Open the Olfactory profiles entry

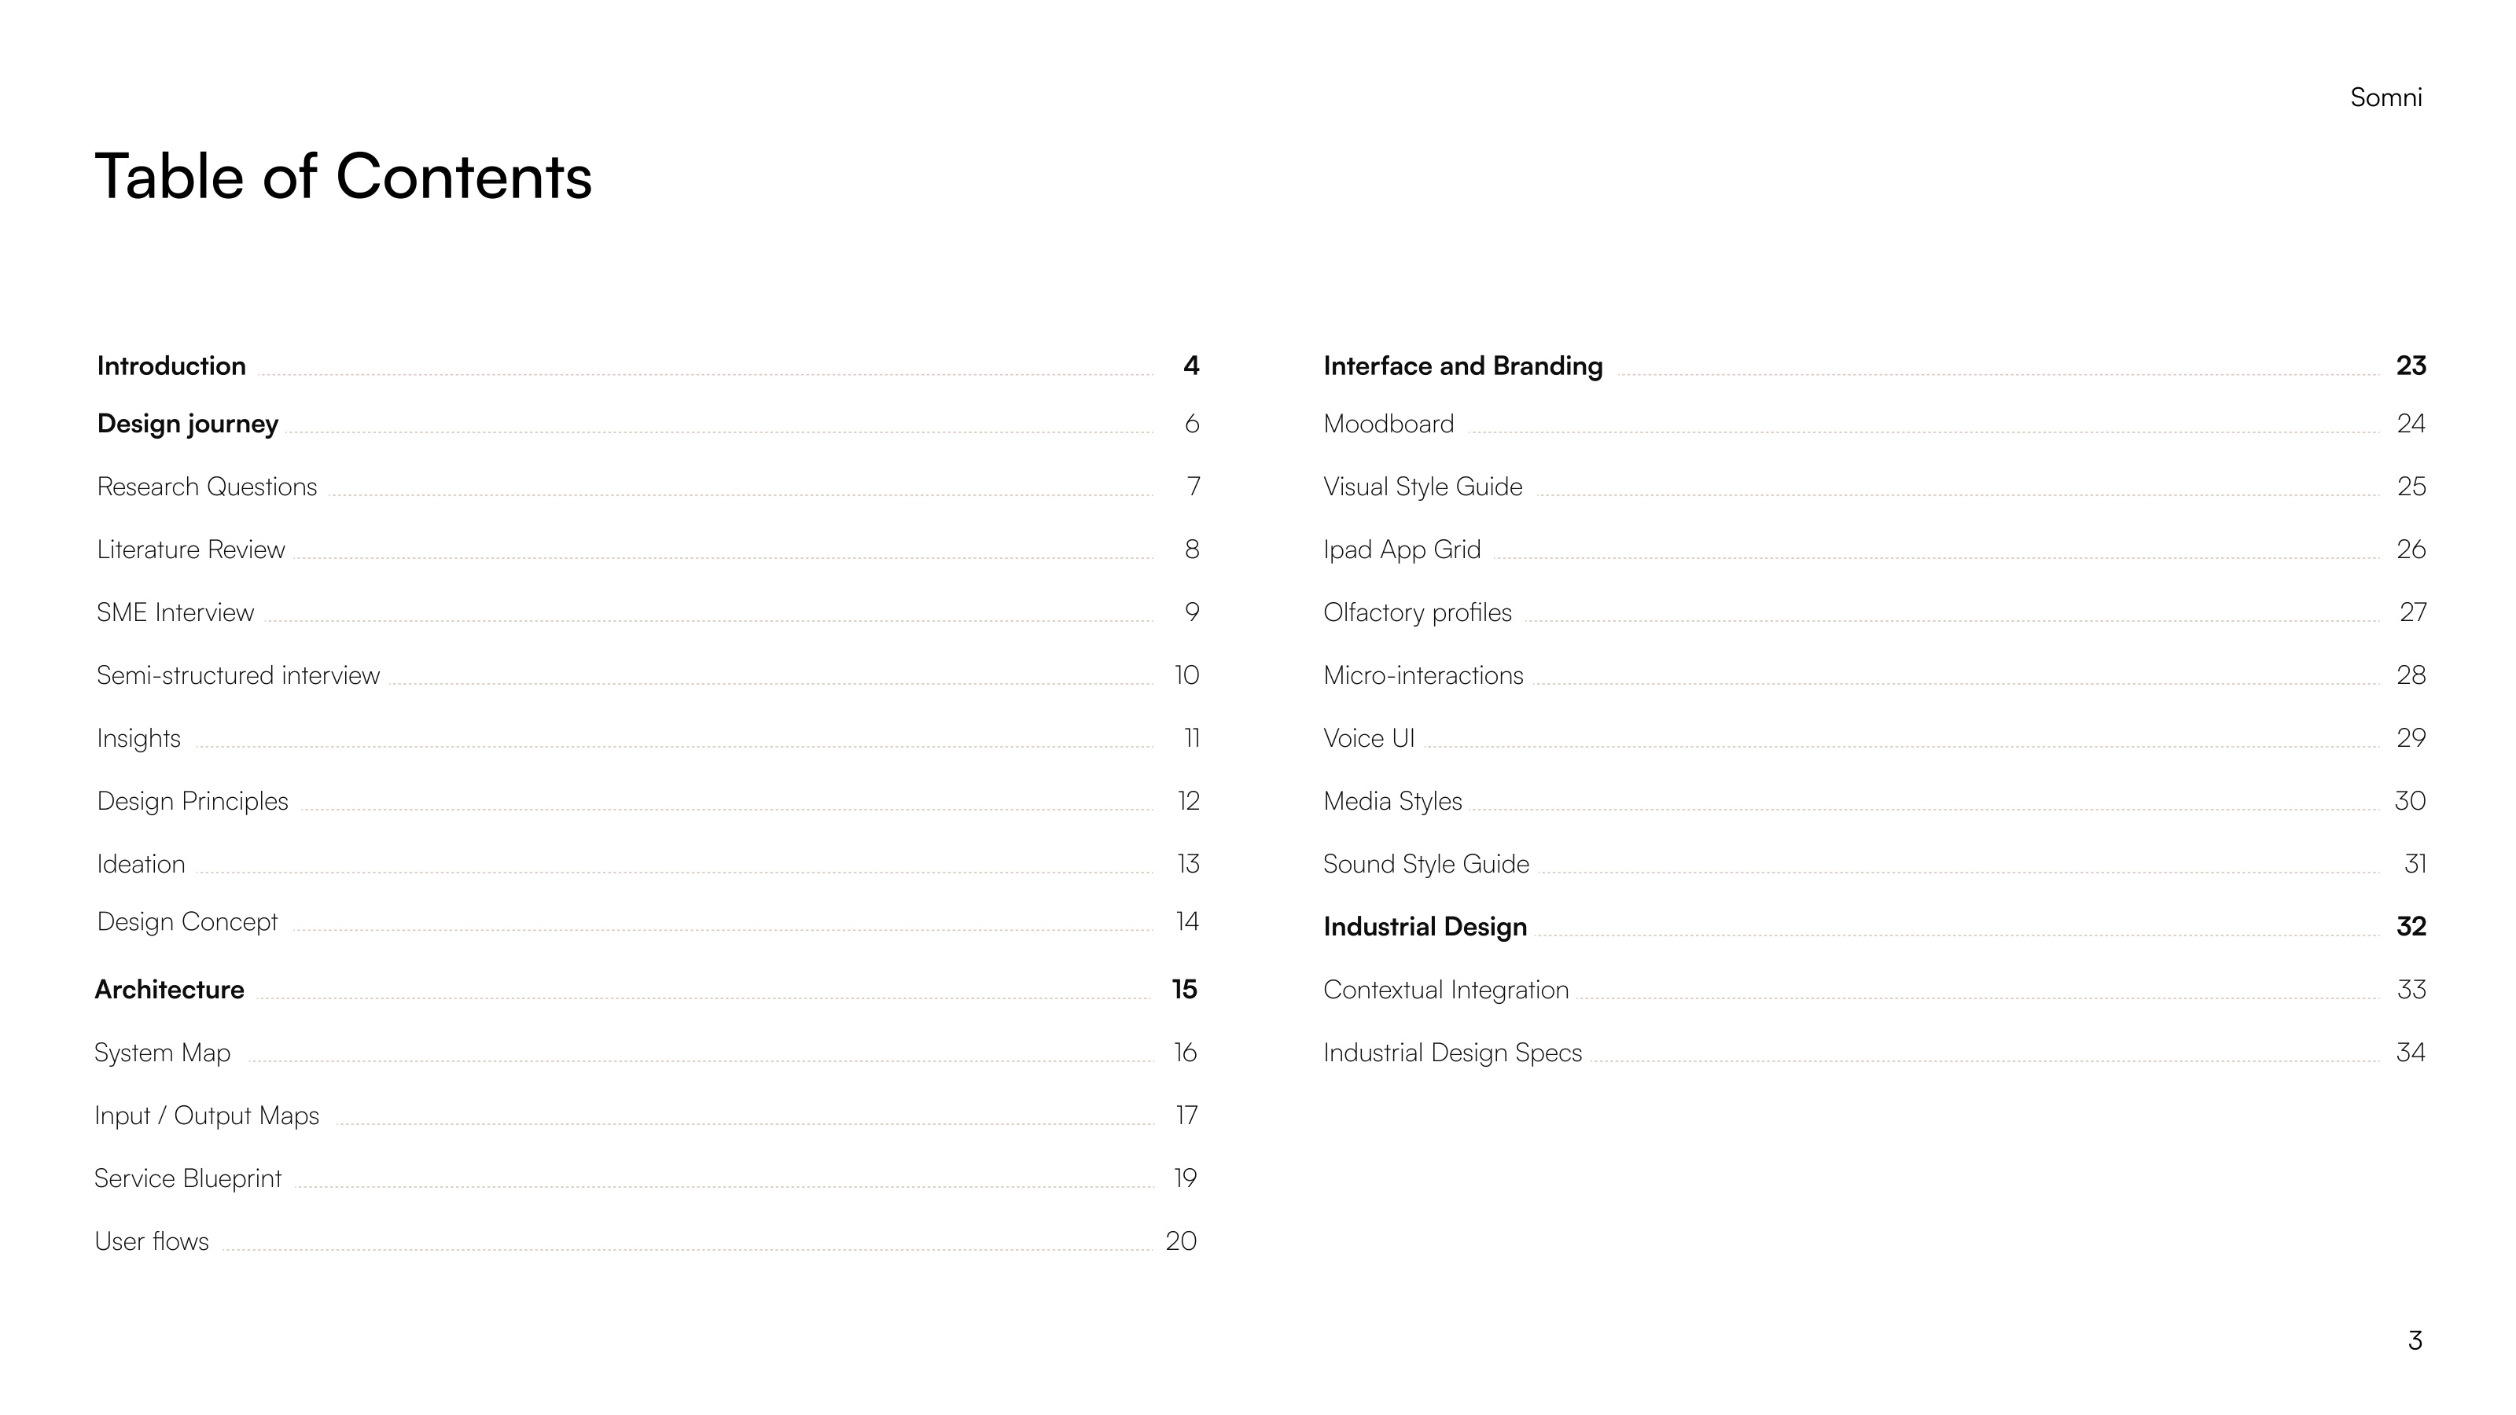tap(1417, 613)
